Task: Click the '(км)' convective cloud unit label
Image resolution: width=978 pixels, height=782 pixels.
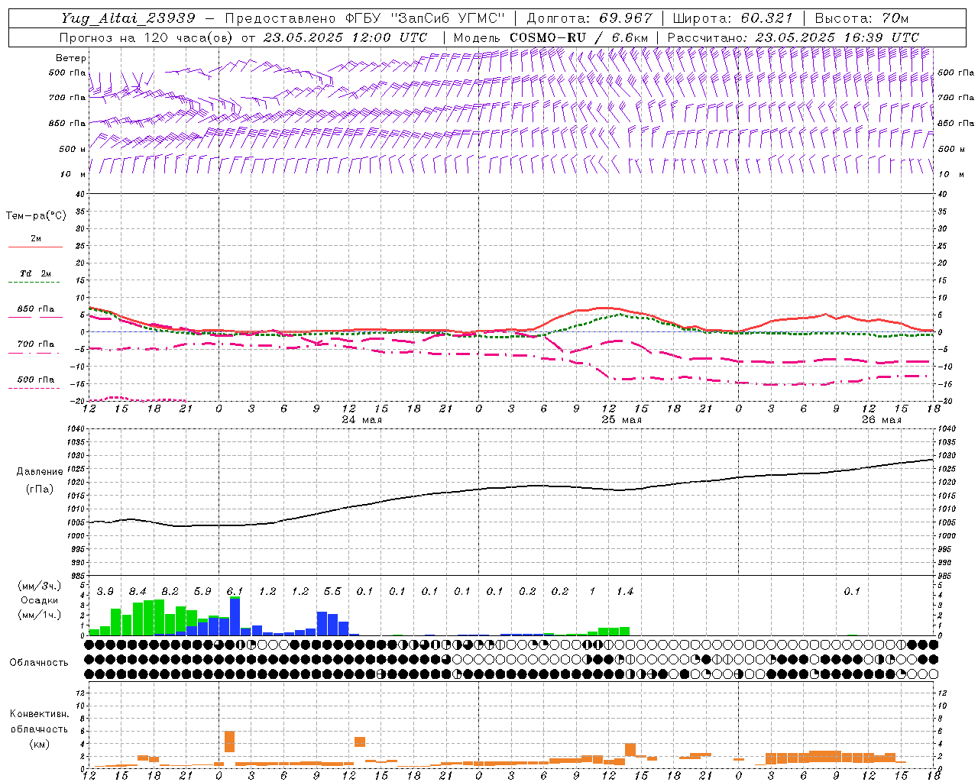Action: (x=39, y=744)
